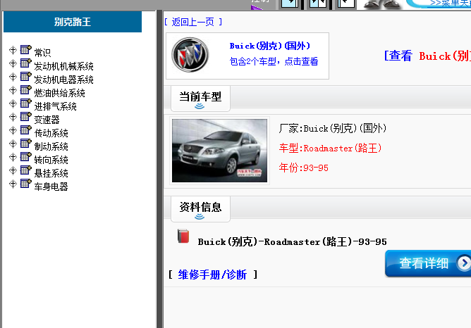Viewport: 471px width, 328px height.
Task: Click the Buick tri-shield logo
Action: (190, 55)
